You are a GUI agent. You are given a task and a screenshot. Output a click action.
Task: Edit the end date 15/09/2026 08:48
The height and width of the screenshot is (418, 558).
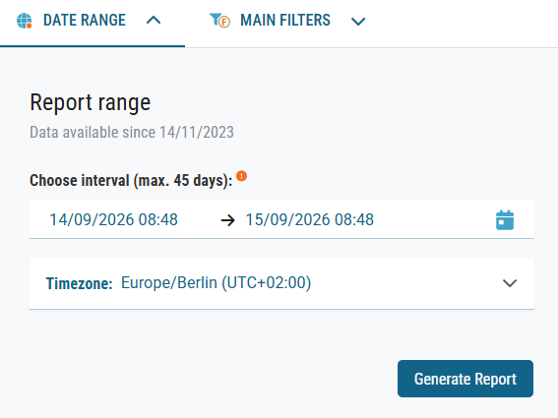tap(310, 219)
